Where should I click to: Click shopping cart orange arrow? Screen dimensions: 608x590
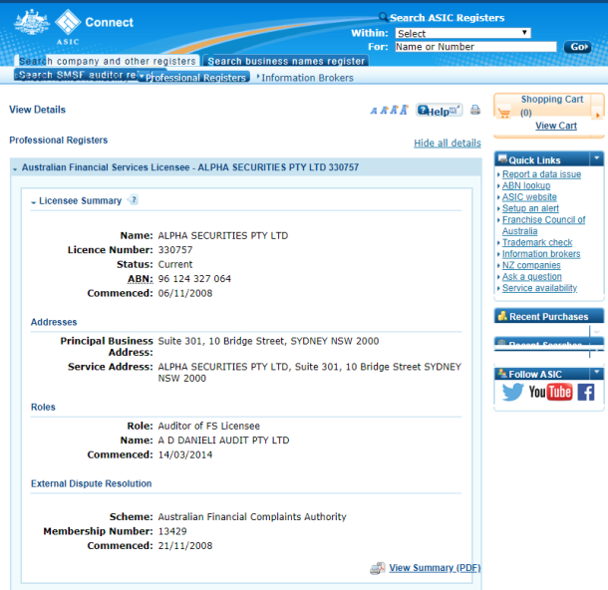tap(597, 115)
